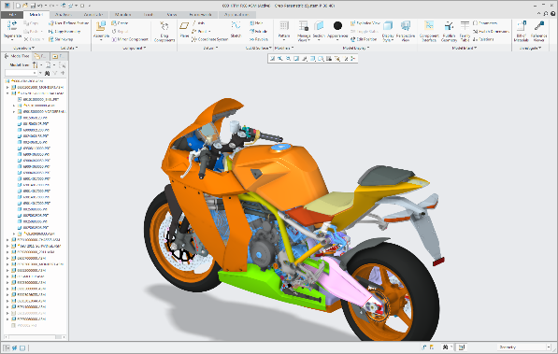
Task: Click the model tree horizontal scrollbar
Action: [35, 337]
